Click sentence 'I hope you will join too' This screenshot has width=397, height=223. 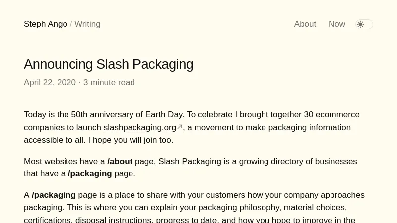130,140
